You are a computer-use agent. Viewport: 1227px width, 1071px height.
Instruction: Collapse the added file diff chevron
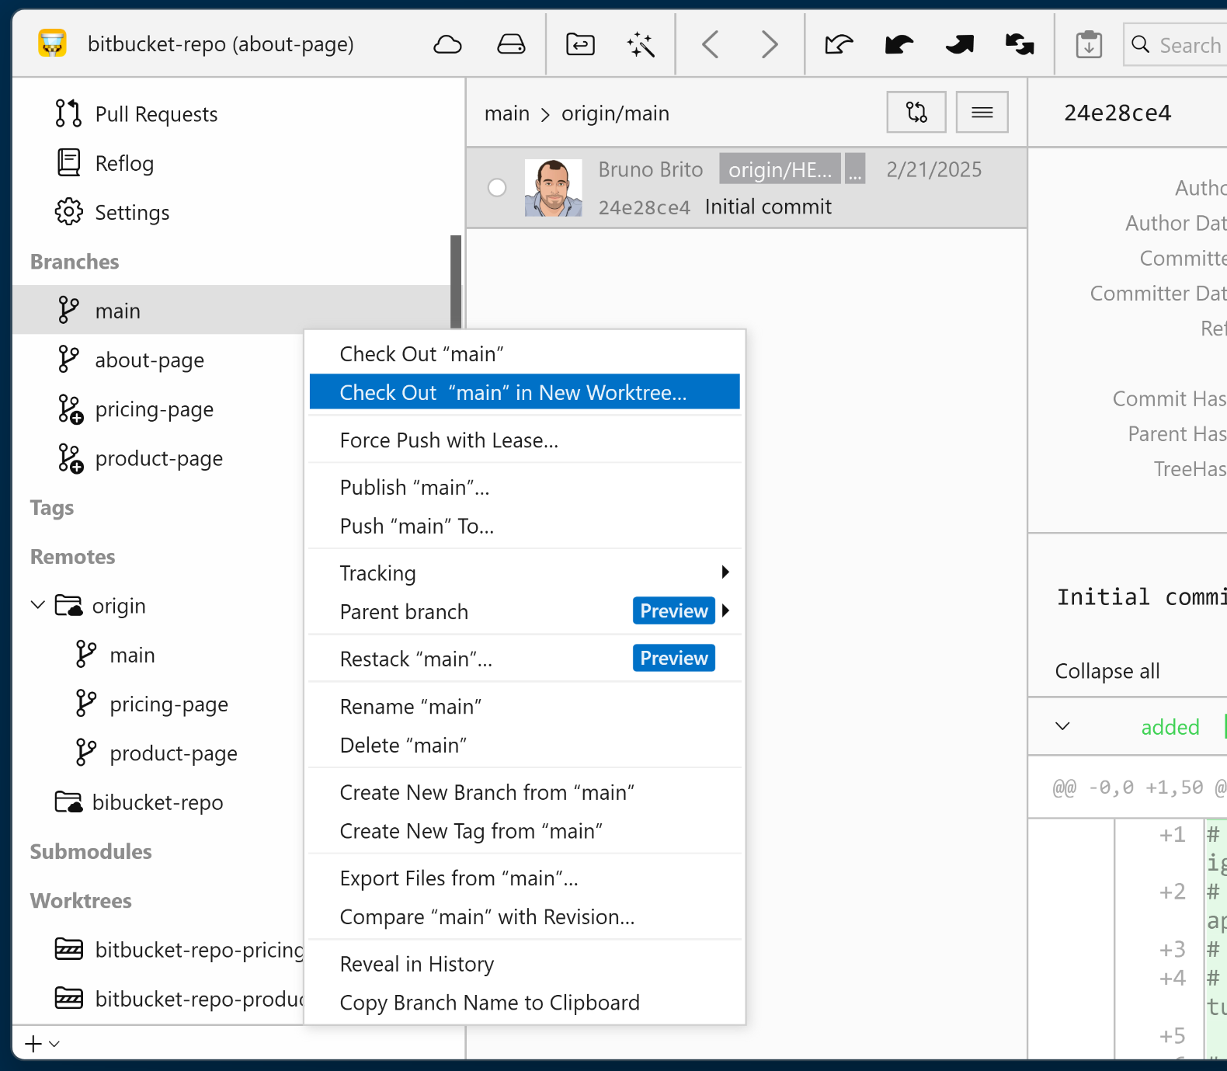point(1062,727)
